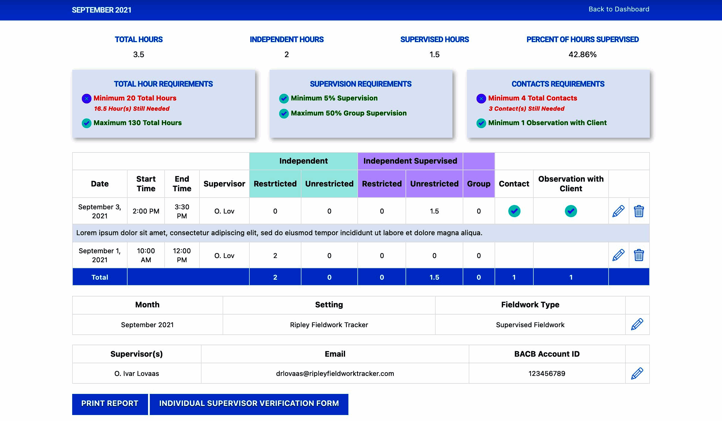Edit the September 1, 2021 entry
The width and height of the screenshot is (722, 421).
(619, 255)
